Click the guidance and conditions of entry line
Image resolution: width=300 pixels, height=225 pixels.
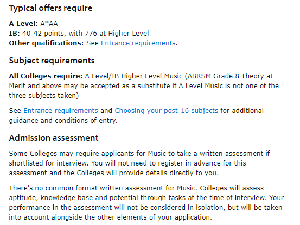click(x=63, y=121)
